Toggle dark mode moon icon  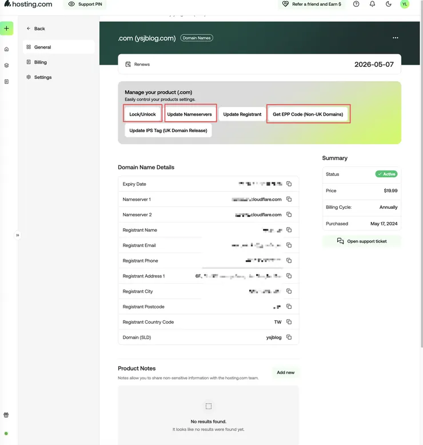(x=388, y=4)
